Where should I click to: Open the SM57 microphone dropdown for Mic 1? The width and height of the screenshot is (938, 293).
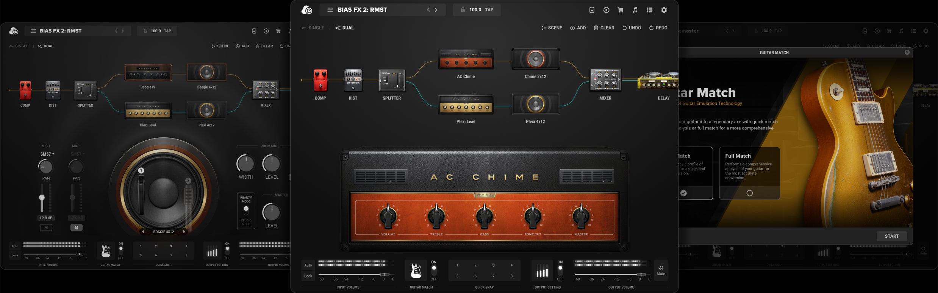[x=47, y=154]
